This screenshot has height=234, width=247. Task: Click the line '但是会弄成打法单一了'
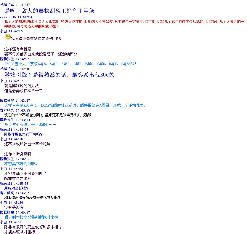click(x=23, y=91)
